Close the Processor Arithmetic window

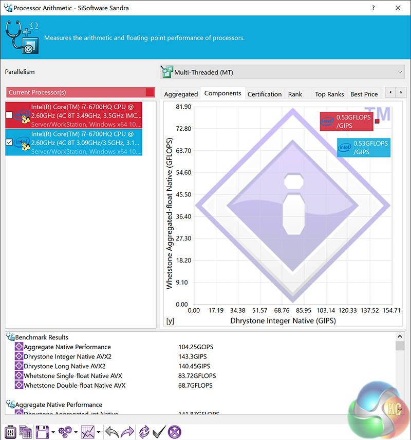[x=398, y=8]
